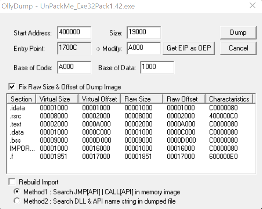This screenshot has height=209, width=262.
Task: Click the Virtual Offset column header
Action: tap(99, 99)
